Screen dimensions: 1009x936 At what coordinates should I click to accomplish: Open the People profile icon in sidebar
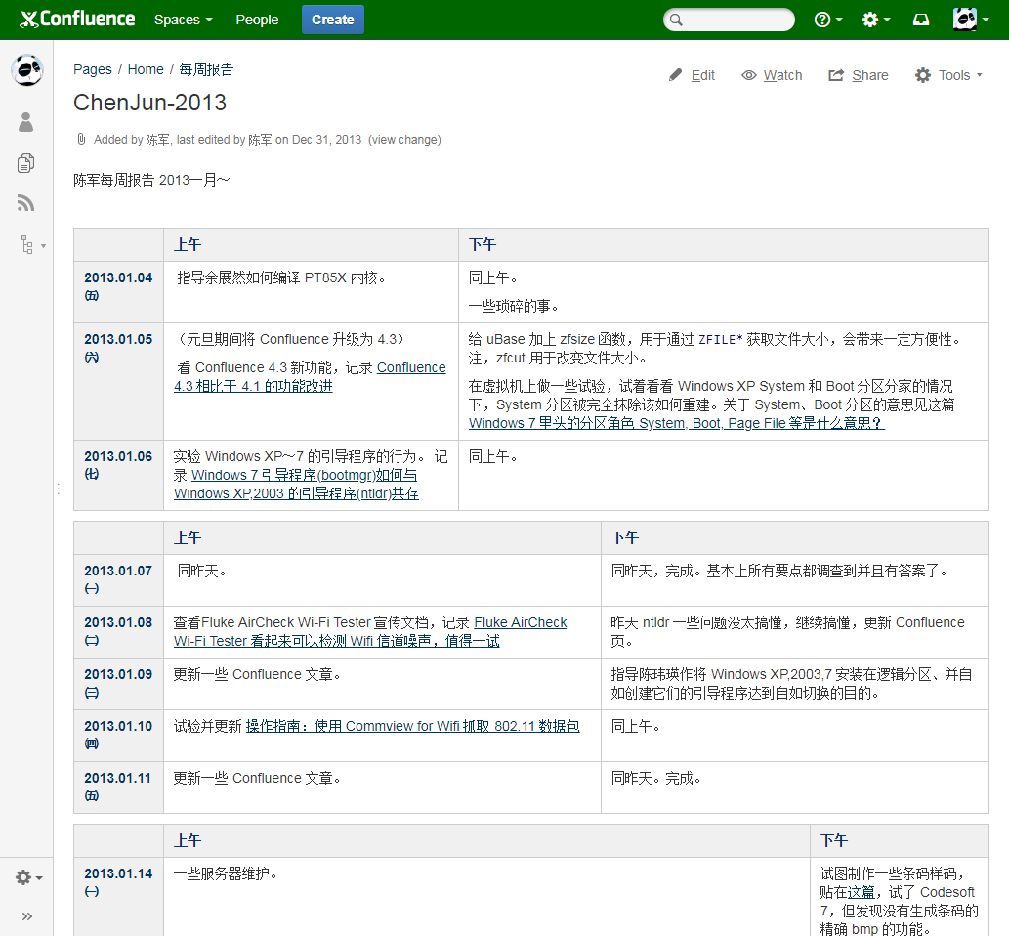(x=26, y=122)
